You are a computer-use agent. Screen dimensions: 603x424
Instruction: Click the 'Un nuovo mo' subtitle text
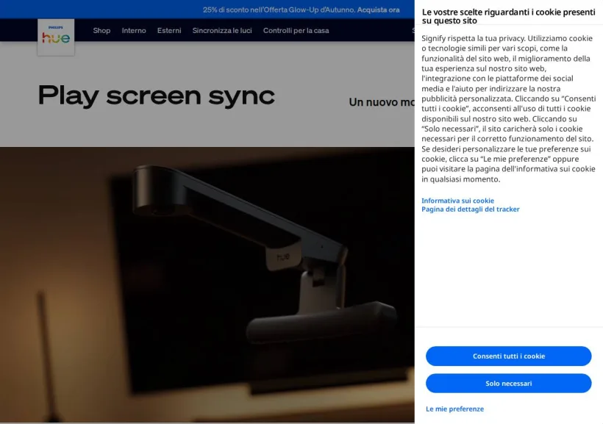(382, 102)
